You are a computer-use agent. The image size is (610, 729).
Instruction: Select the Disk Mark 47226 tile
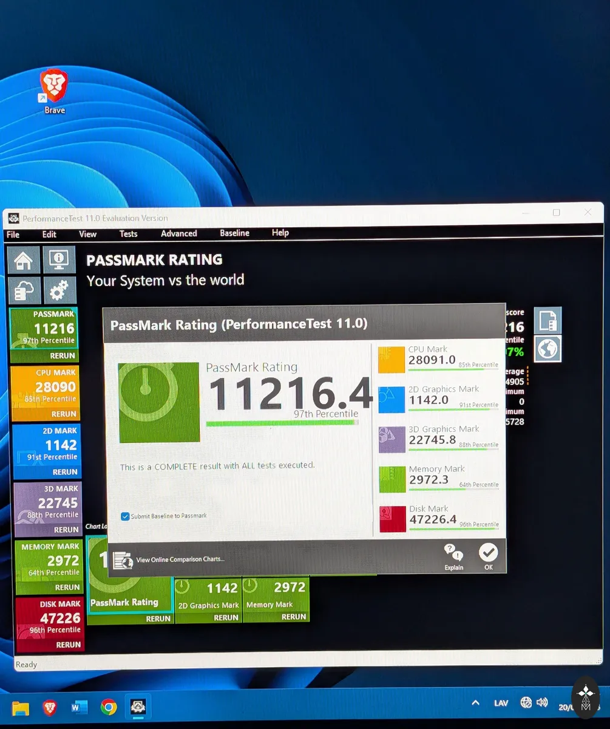[49, 618]
